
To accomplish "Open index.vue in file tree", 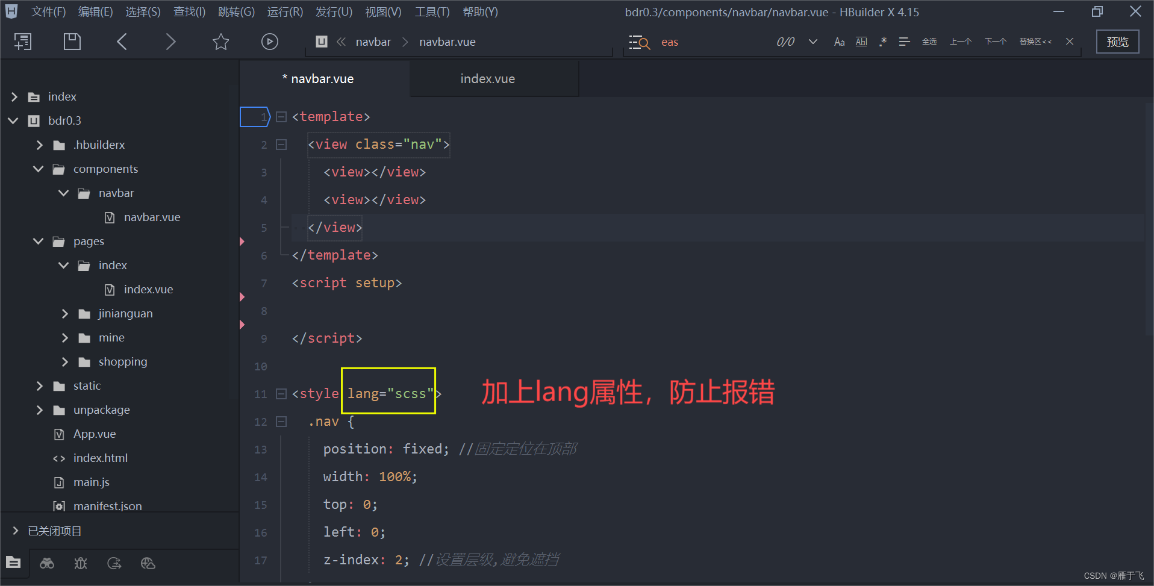I will [x=148, y=289].
